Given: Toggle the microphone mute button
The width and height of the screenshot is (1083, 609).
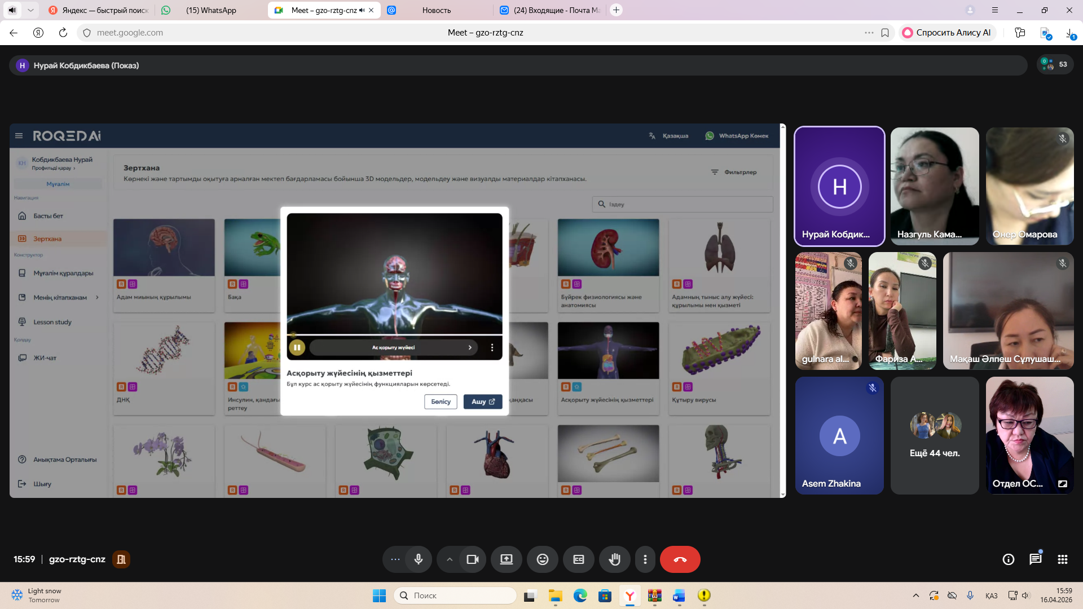Looking at the screenshot, I should [x=418, y=559].
